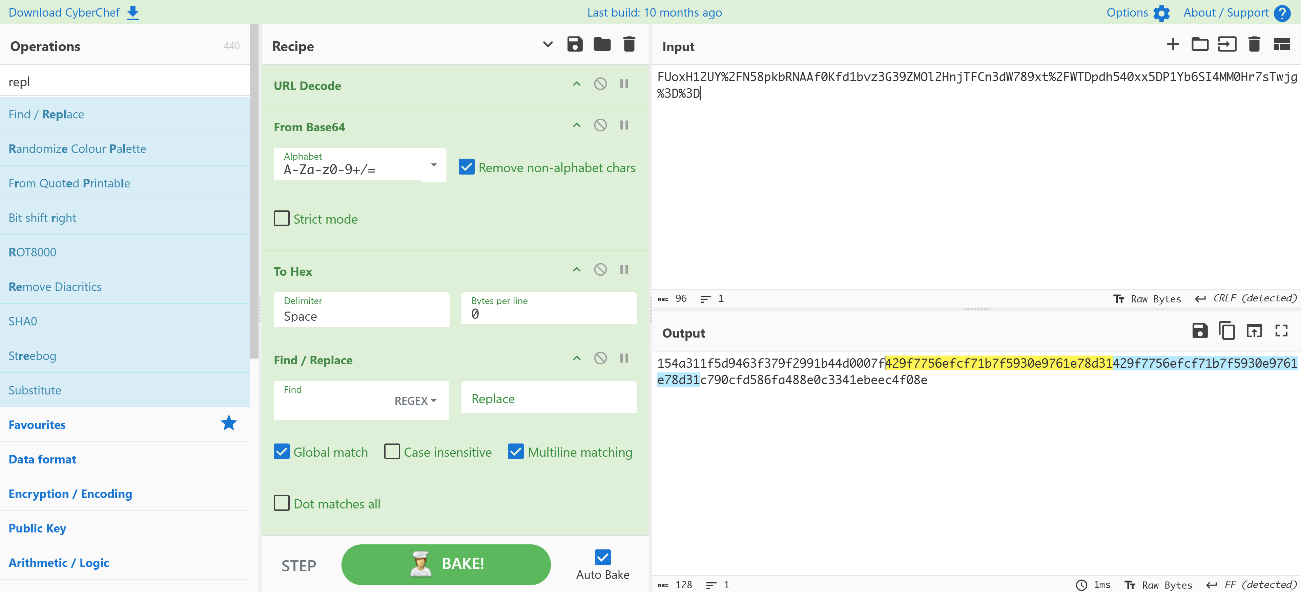The width and height of the screenshot is (1301, 592).
Task: Open About / Support link
Action: coord(1226,13)
